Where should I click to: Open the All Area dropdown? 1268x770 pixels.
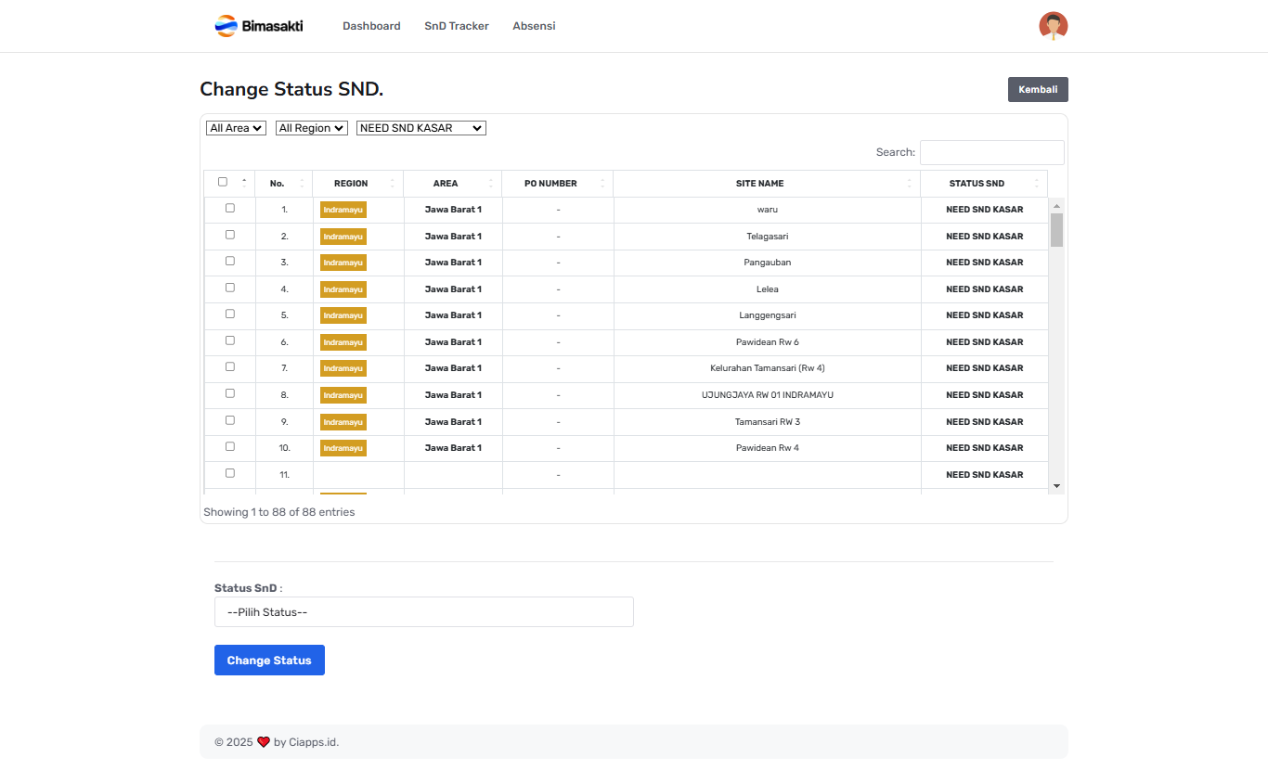pos(236,128)
